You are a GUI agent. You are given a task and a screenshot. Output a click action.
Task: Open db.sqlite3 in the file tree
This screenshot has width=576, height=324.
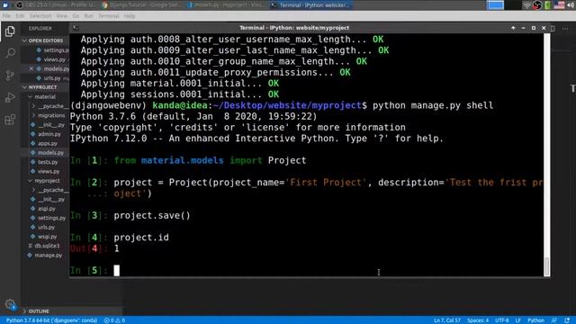[x=44, y=246]
